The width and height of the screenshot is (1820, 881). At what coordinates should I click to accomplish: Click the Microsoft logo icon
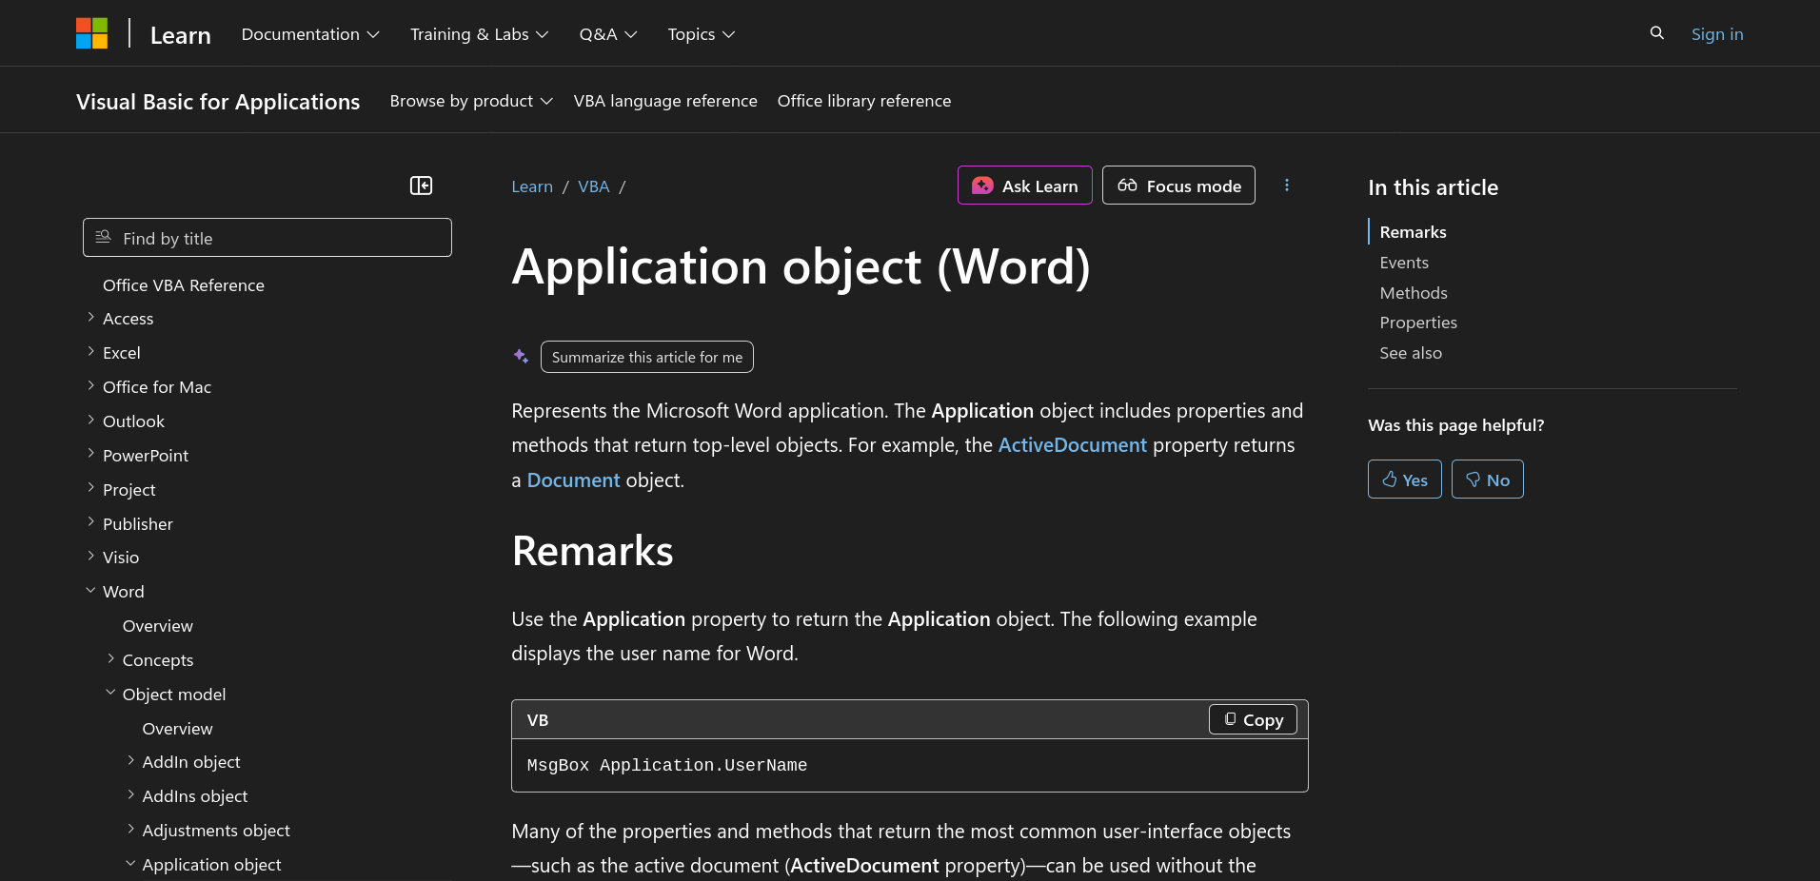(x=91, y=33)
